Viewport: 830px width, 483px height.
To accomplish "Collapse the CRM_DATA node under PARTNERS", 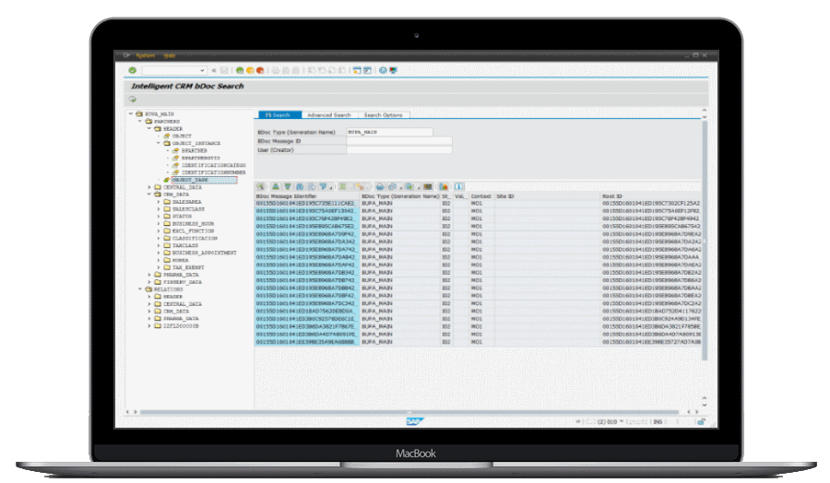I will tap(149, 194).
